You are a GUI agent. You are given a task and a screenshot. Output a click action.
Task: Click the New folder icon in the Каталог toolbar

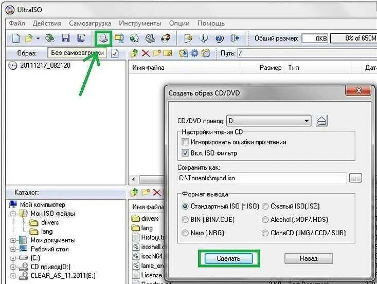coord(146,192)
